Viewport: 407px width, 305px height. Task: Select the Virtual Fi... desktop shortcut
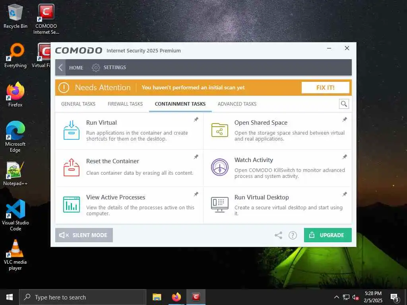pos(41,56)
